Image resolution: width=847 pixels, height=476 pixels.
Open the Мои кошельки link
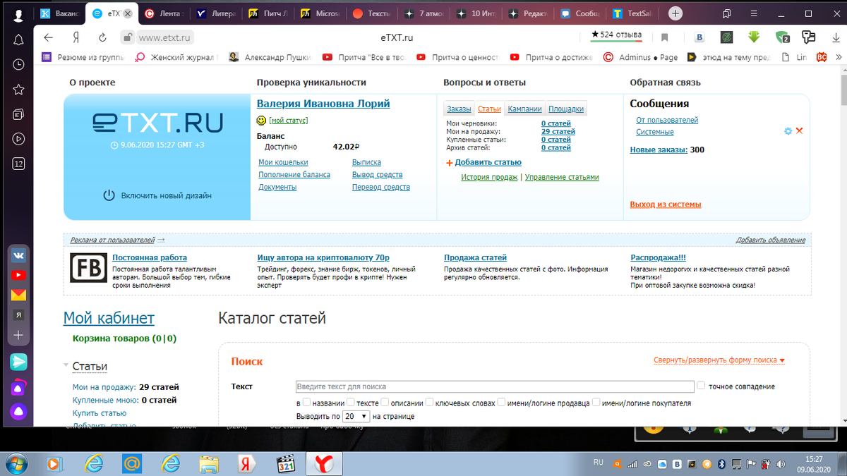point(283,162)
